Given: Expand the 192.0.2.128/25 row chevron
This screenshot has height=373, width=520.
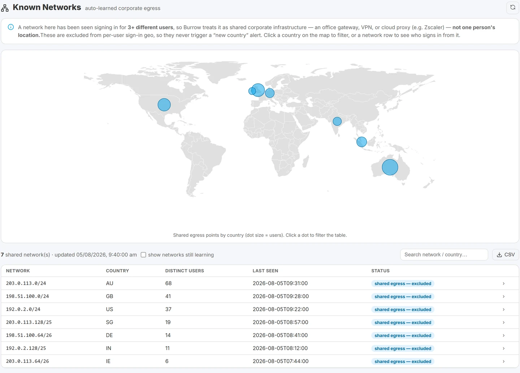Looking at the screenshot, I should point(503,348).
